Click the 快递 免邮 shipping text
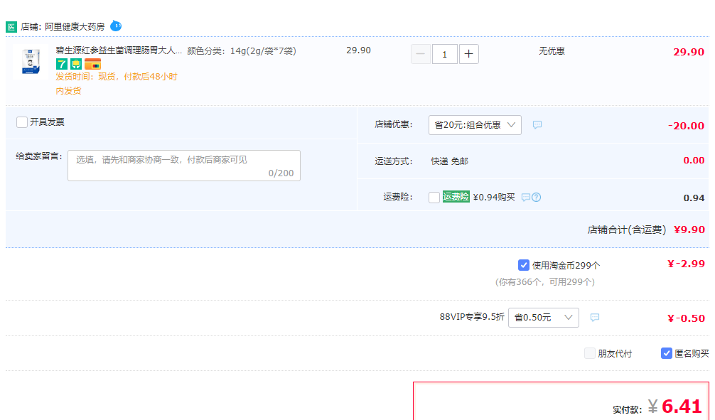The image size is (715, 420). [x=450, y=161]
